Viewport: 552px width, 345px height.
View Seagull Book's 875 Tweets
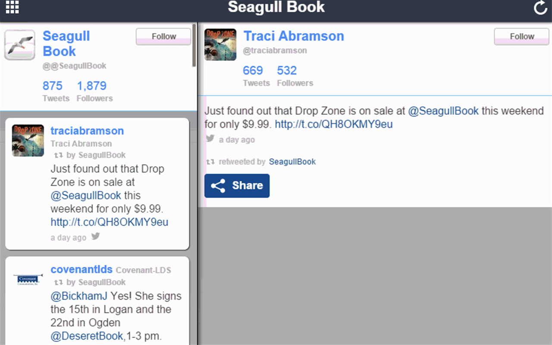tap(53, 85)
